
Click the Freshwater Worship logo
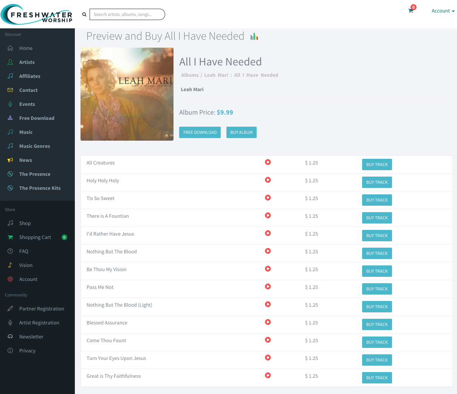tap(37, 14)
